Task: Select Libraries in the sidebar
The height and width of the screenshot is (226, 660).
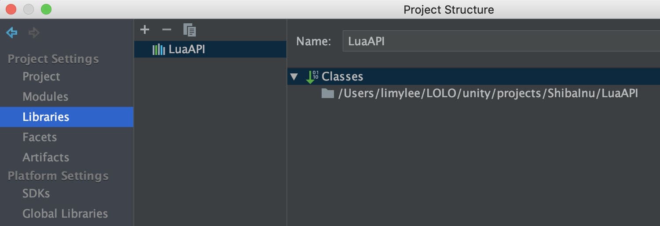Action: coord(46,117)
